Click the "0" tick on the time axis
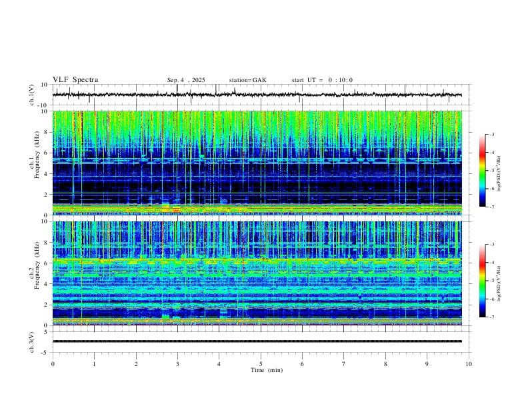528x408 pixels. (x=53, y=364)
